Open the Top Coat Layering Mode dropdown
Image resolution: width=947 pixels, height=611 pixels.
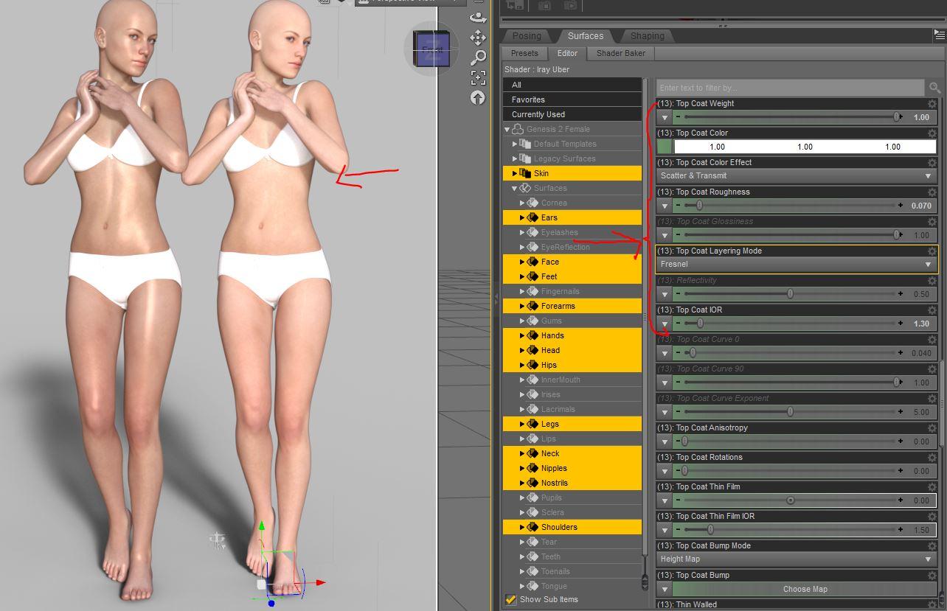[x=797, y=264]
